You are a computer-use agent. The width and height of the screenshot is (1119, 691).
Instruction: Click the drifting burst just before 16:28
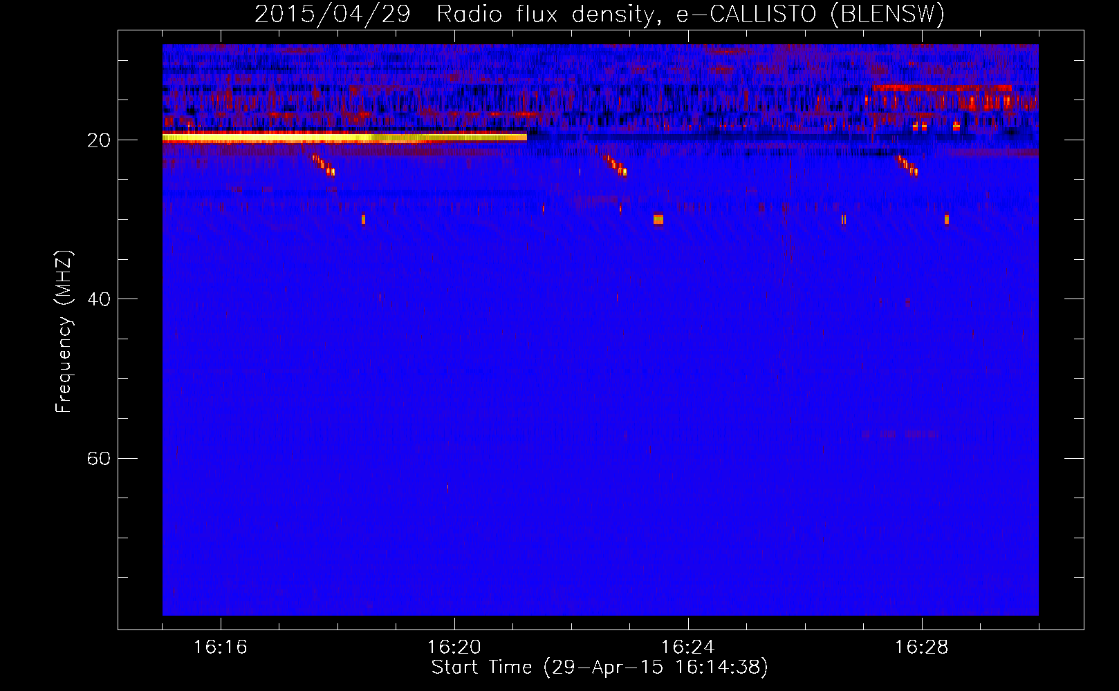click(x=907, y=165)
